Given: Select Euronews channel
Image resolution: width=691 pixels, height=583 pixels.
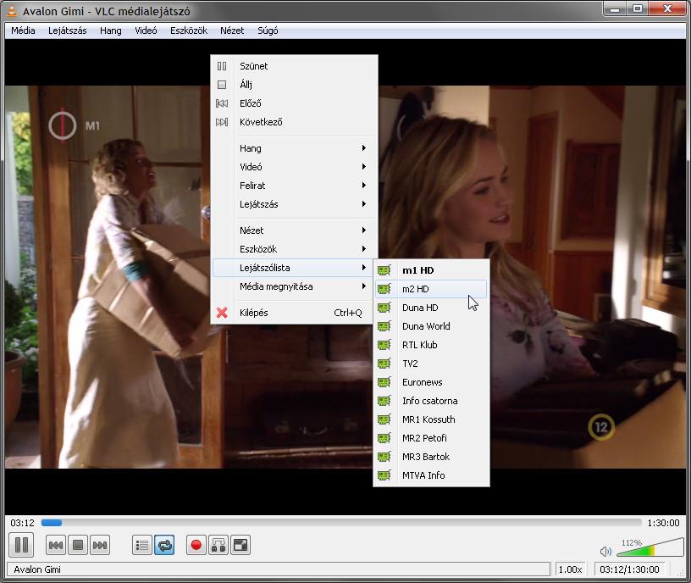Looking at the screenshot, I should click(x=431, y=382).
